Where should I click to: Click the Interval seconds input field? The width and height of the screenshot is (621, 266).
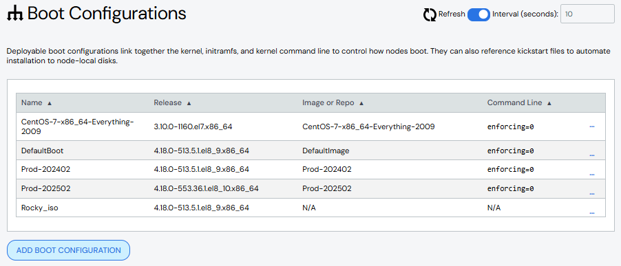click(x=587, y=14)
